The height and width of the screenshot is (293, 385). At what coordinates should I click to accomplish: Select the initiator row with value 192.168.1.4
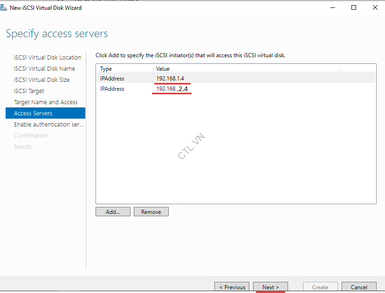[x=186, y=78]
